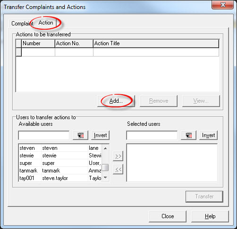Screen dimensions: 237x229
Task: Invert selection in Selected users
Action: (x=208, y=135)
